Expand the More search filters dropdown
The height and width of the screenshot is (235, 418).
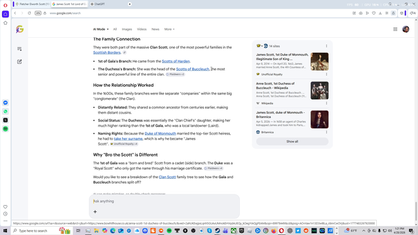[x=169, y=29]
